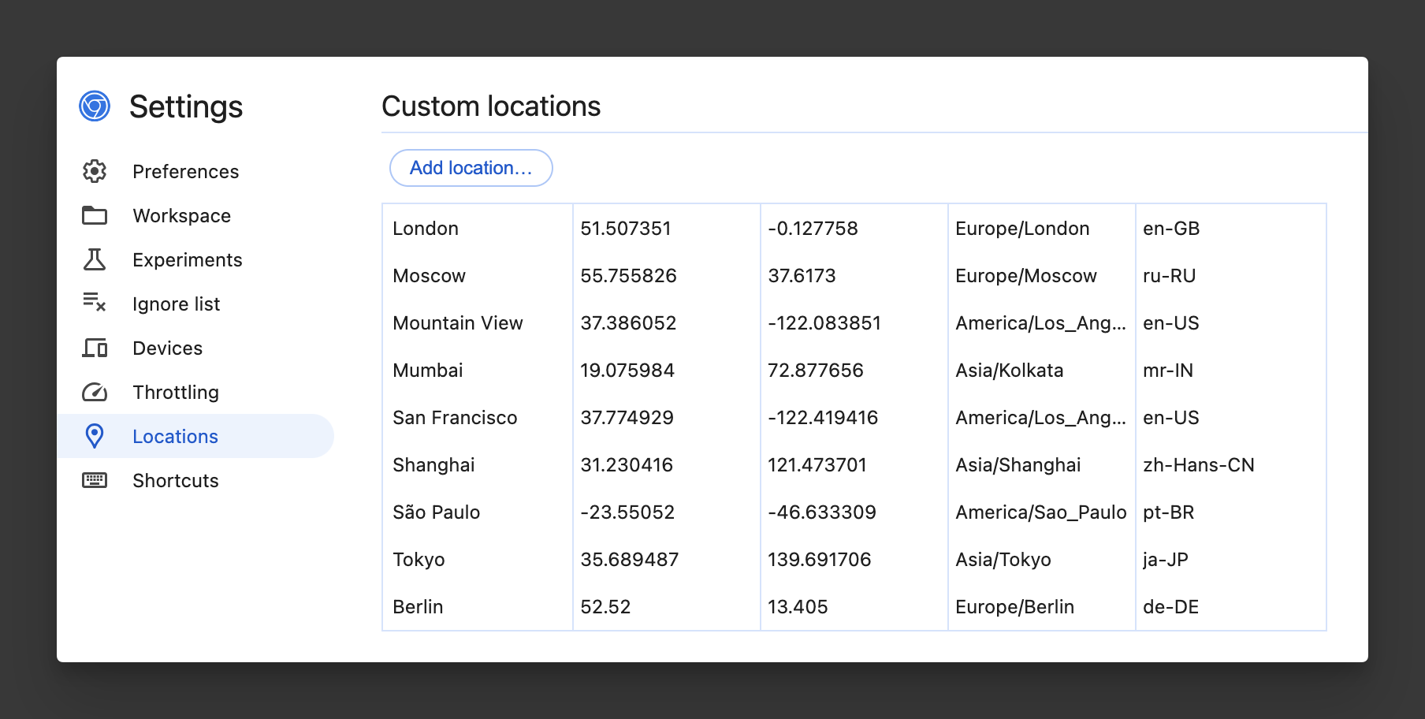Click London latitude 51.507351
The image size is (1425, 719).
[626, 229]
